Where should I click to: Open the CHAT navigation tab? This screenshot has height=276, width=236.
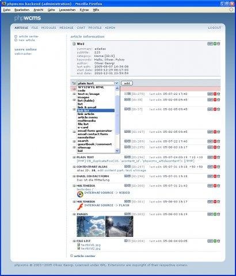81,28
